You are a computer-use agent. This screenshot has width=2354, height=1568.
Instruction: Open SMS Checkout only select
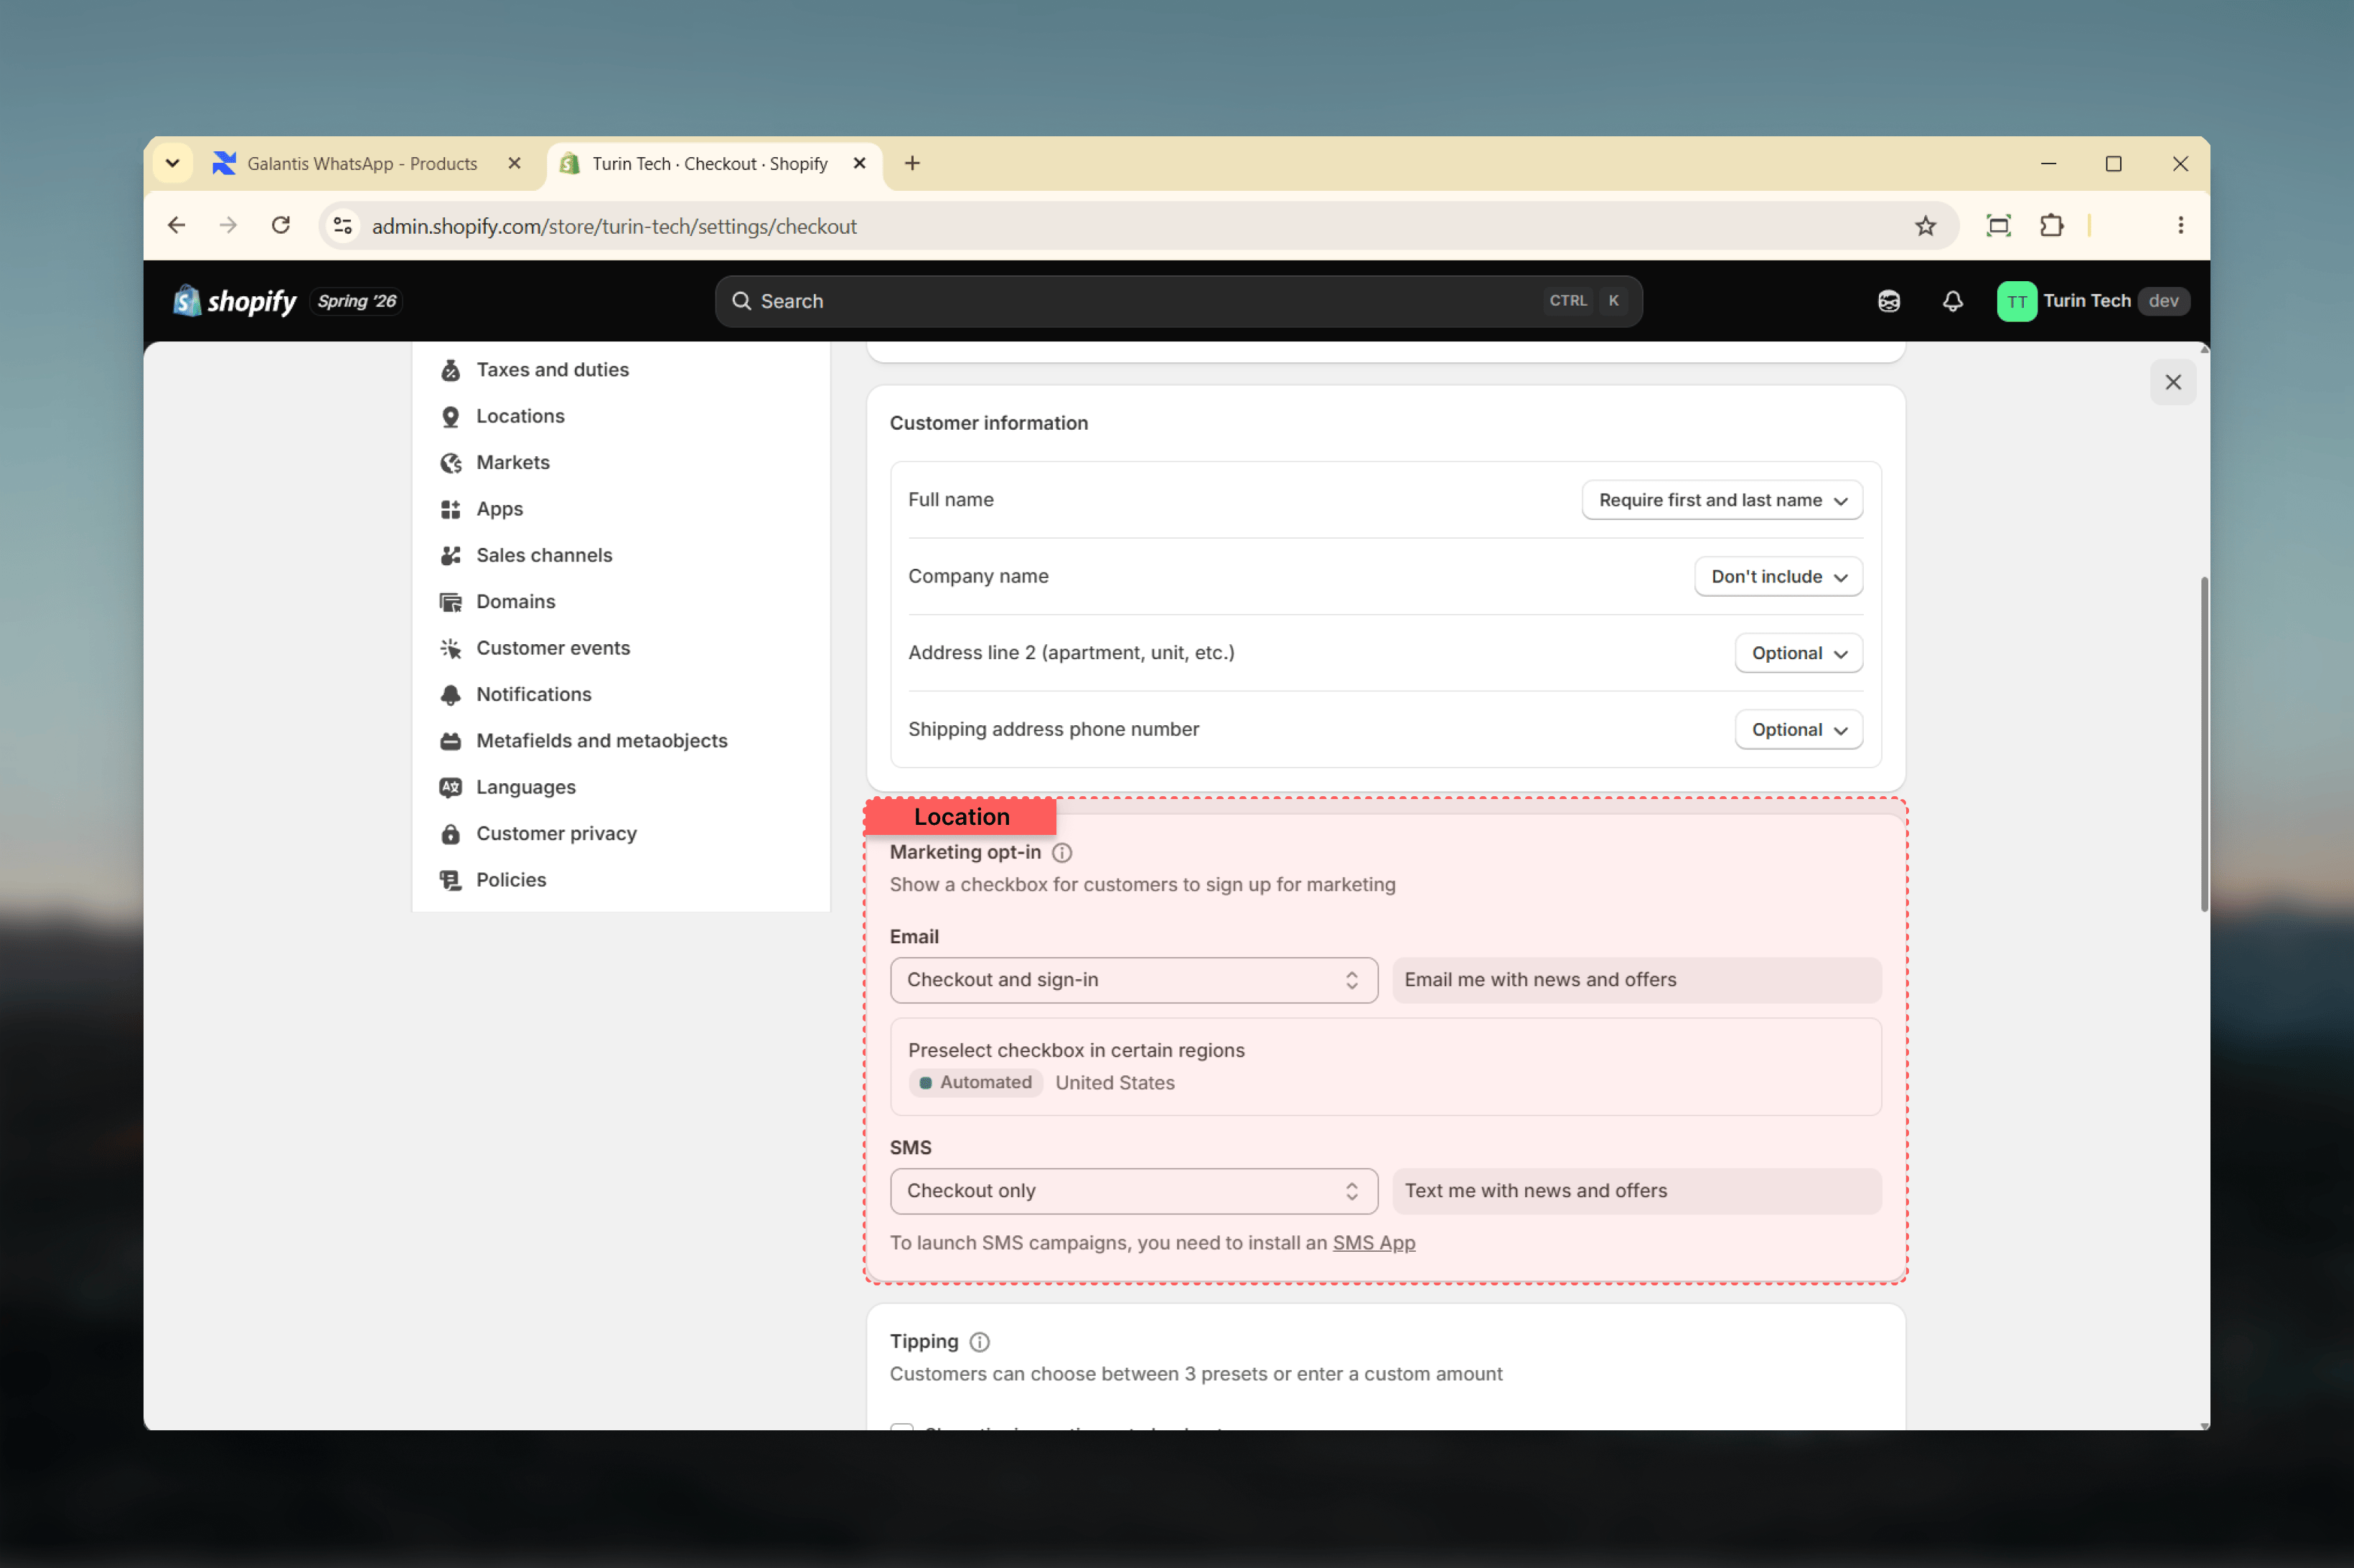click(x=1133, y=1191)
